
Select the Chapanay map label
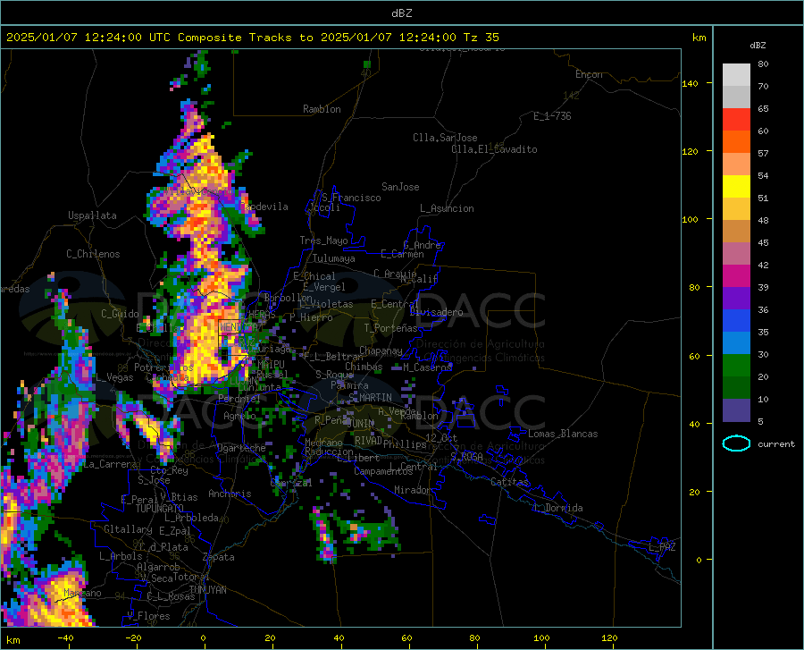click(x=381, y=350)
